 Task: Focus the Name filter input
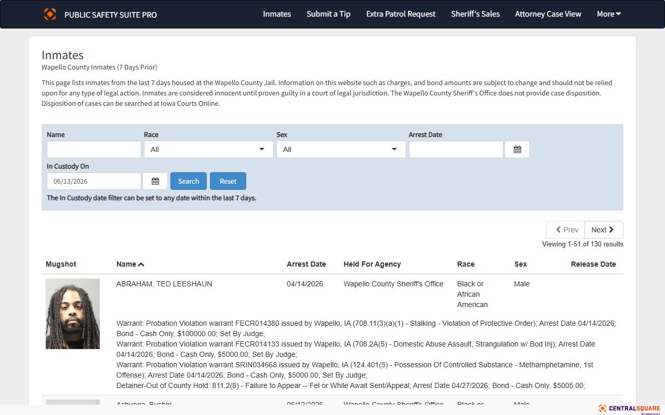[94, 149]
